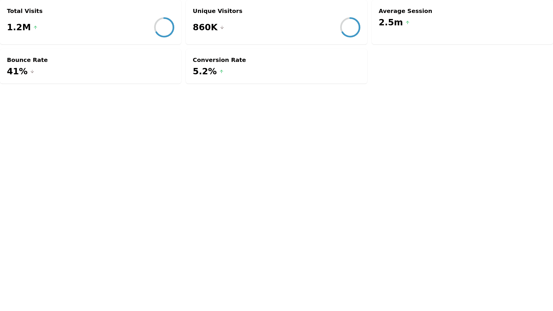Screen dimensions: 553x311
Task: Click the Average Session up arrow icon
Action: point(408,22)
